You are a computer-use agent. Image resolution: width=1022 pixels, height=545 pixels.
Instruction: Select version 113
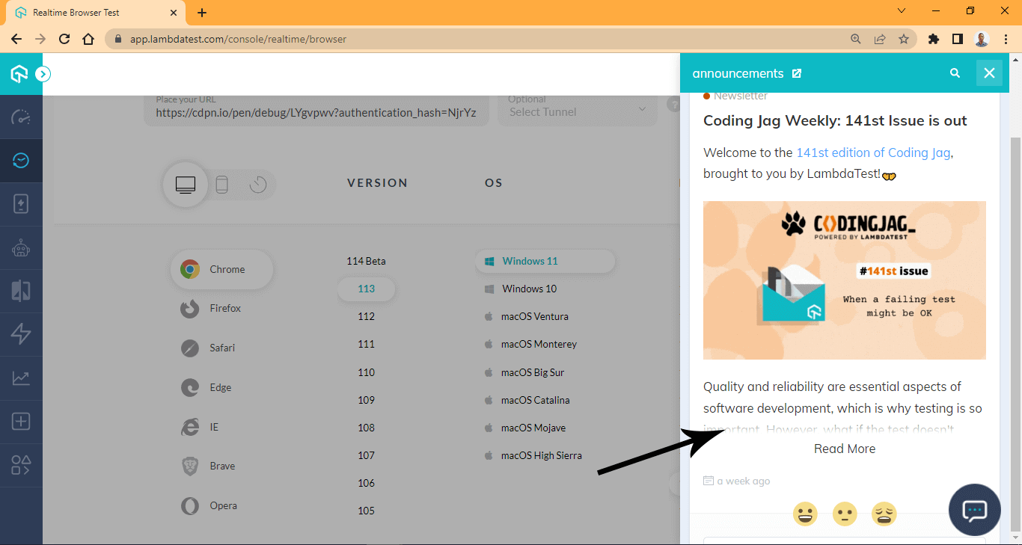click(366, 289)
